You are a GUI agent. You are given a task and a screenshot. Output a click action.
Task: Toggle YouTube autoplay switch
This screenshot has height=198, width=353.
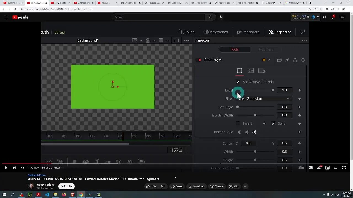tap(302, 168)
